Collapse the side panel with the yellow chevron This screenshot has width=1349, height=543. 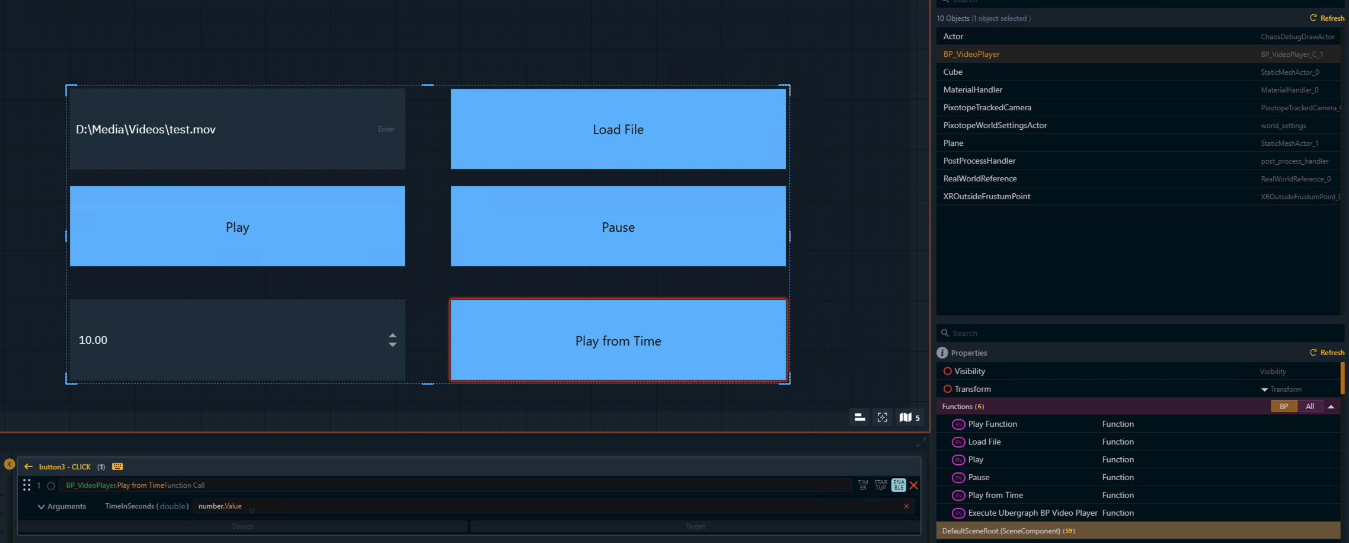click(9, 464)
